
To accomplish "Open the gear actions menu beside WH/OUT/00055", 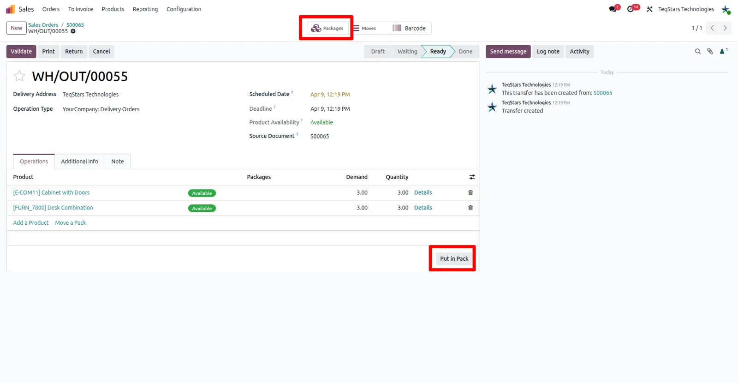I will click(x=73, y=31).
